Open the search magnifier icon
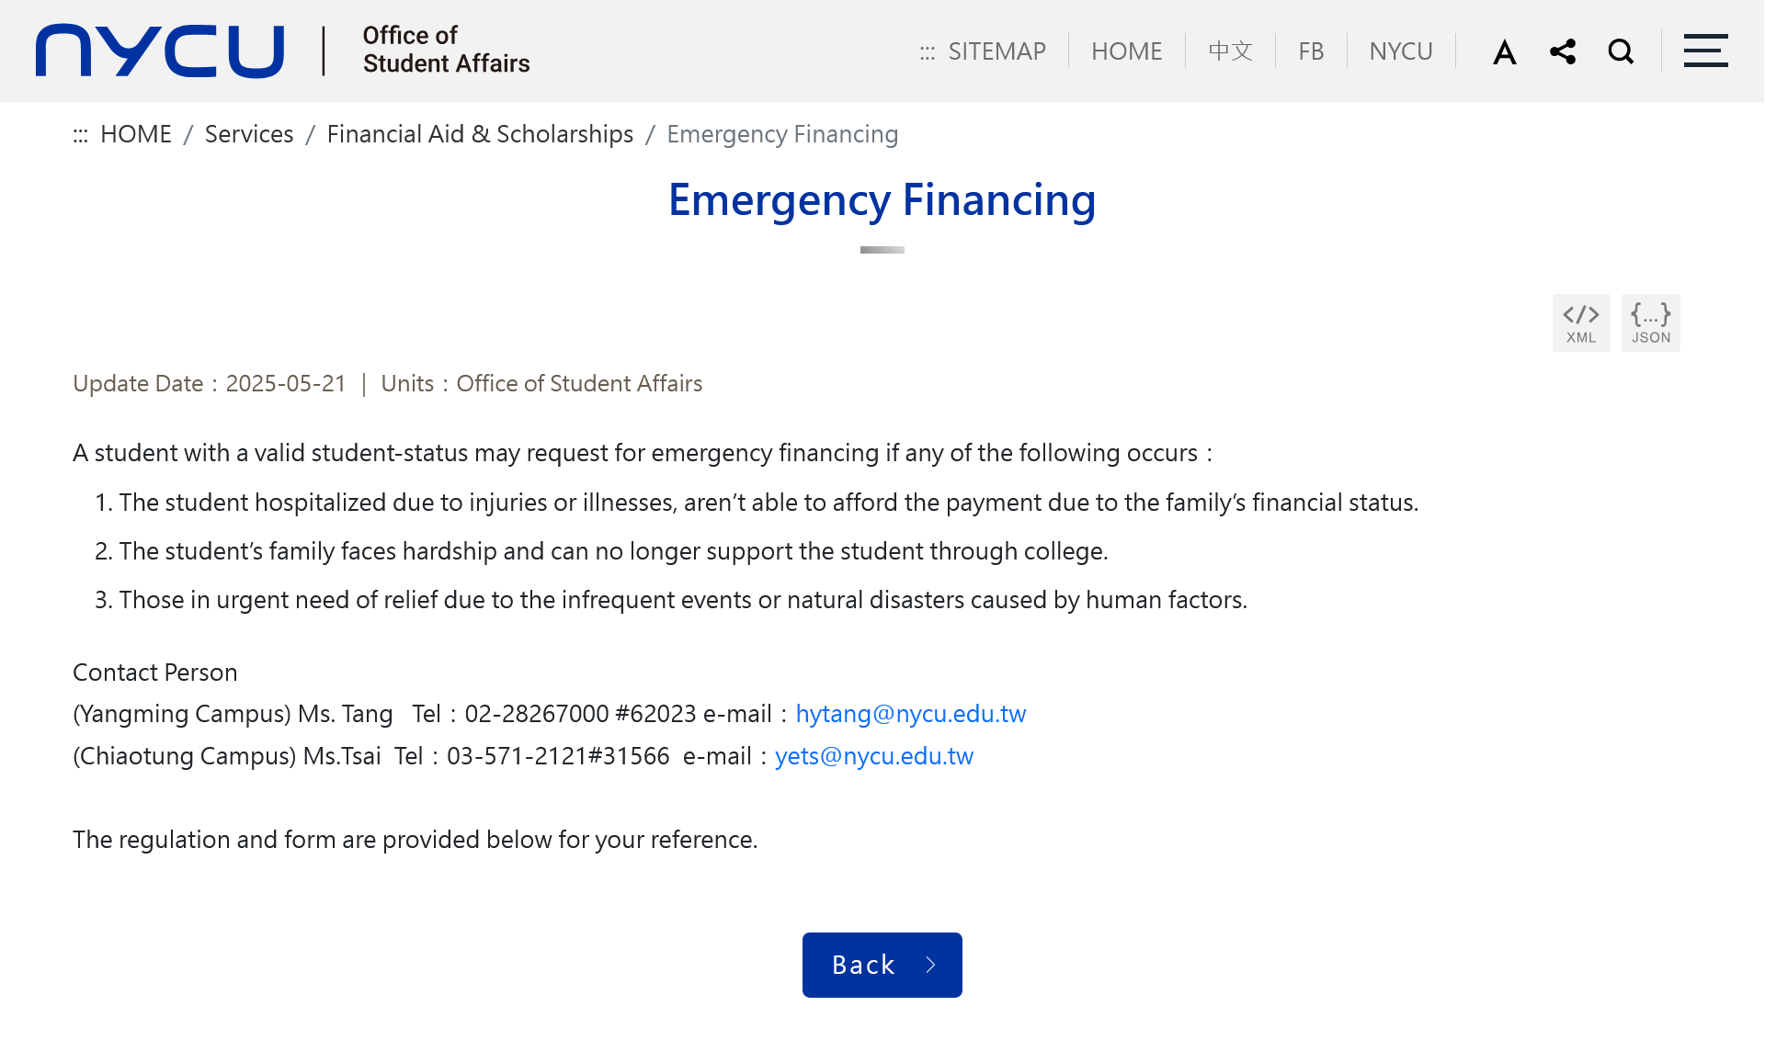 [1621, 51]
